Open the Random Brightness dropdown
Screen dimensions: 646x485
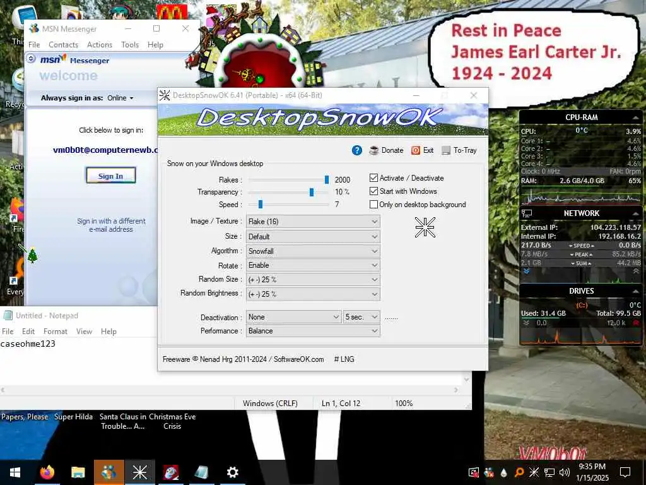point(313,294)
